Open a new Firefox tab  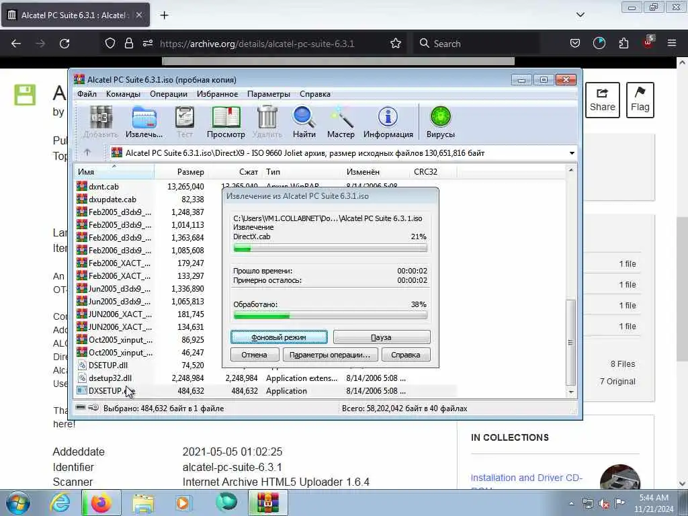pos(164,15)
